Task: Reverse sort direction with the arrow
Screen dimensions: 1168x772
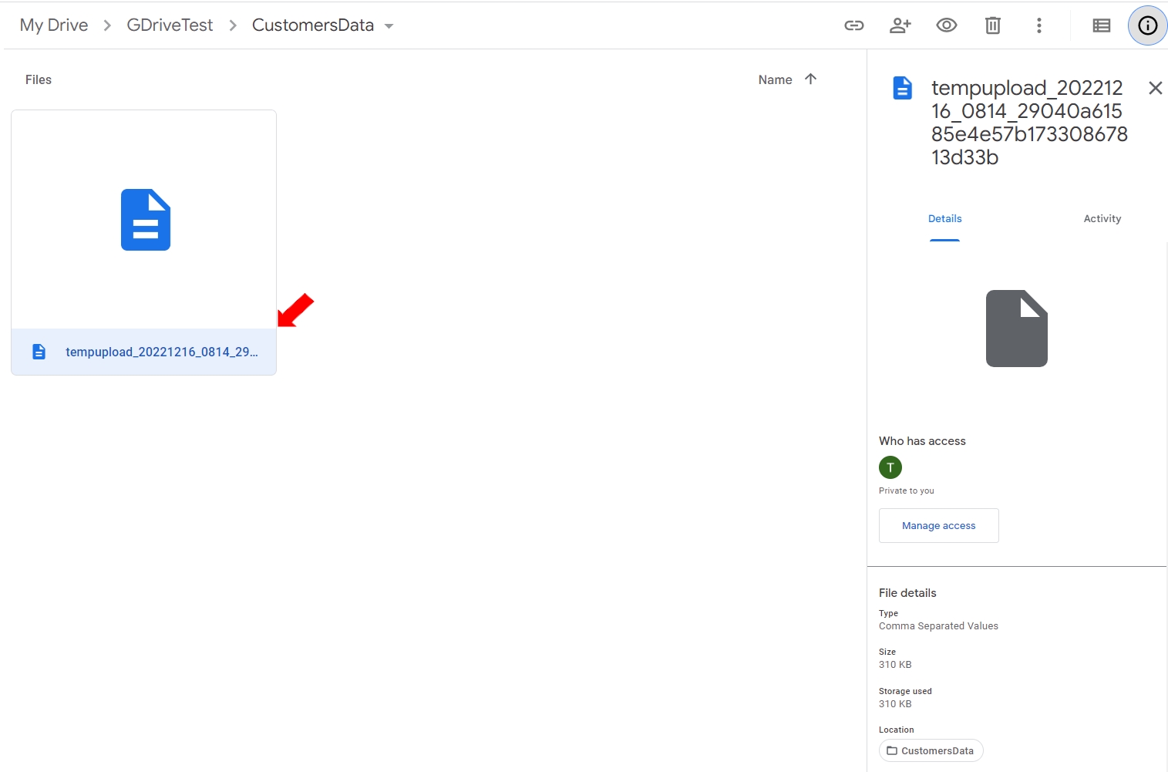Action: (810, 79)
